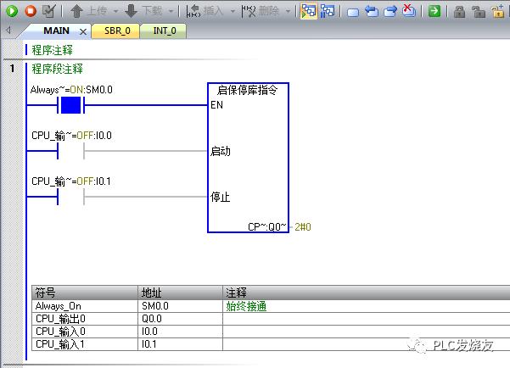510x368 pixels.
Task: Close the MAIN tab
Action: click(83, 31)
